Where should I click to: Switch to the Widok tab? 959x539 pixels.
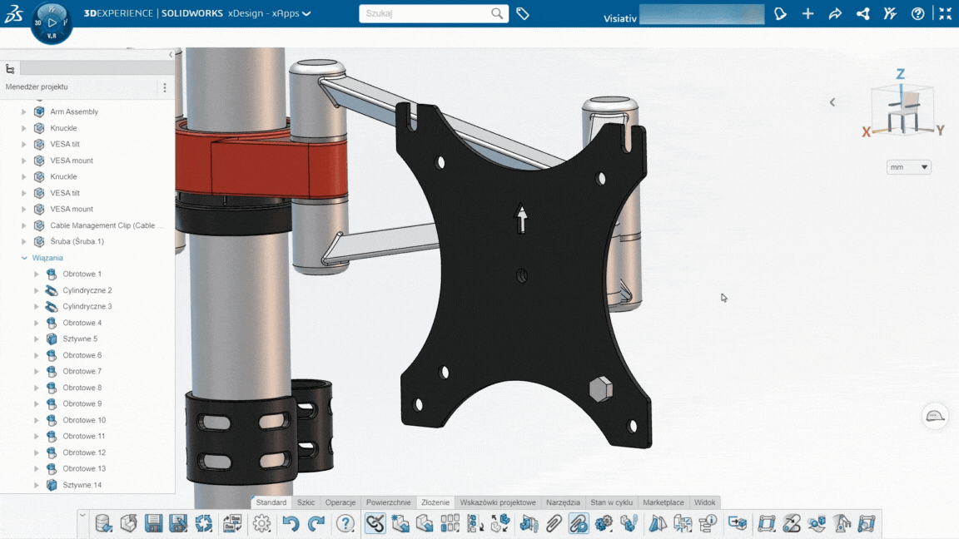[704, 502]
